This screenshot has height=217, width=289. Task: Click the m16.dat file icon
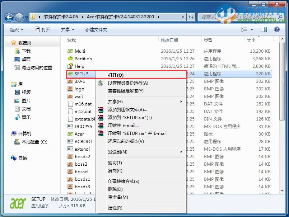pos(71,104)
